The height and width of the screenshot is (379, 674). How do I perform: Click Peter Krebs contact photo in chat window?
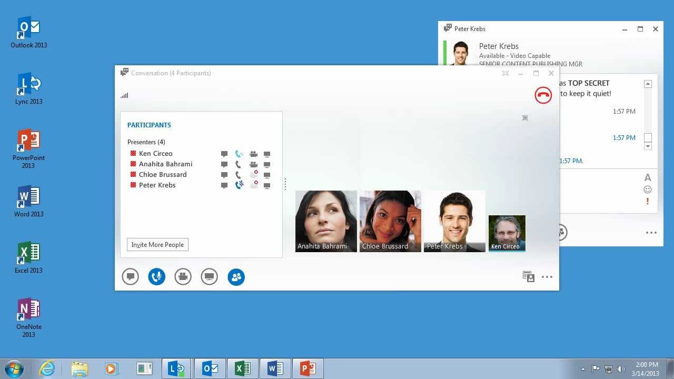coord(461,53)
